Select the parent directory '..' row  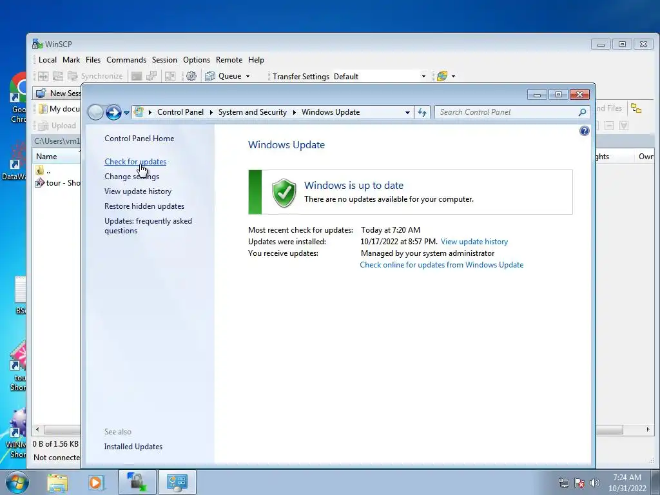(43, 170)
